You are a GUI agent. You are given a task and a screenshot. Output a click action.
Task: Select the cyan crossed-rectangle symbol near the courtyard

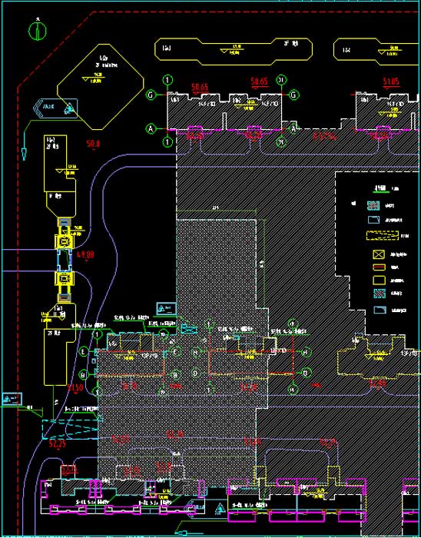(x=187, y=328)
